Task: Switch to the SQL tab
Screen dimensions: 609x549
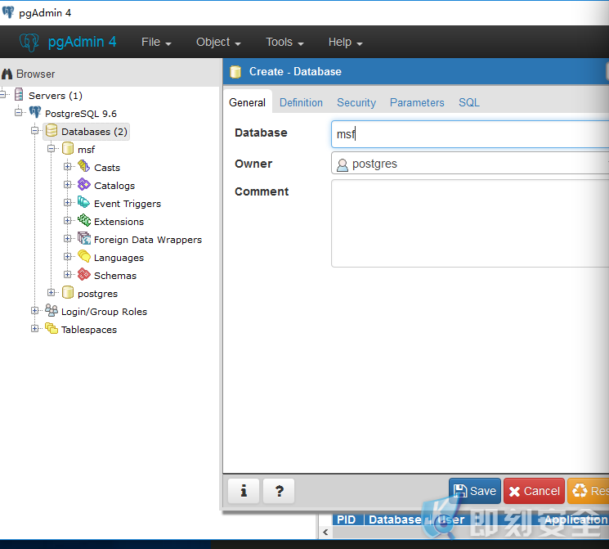Action: (x=468, y=102)
